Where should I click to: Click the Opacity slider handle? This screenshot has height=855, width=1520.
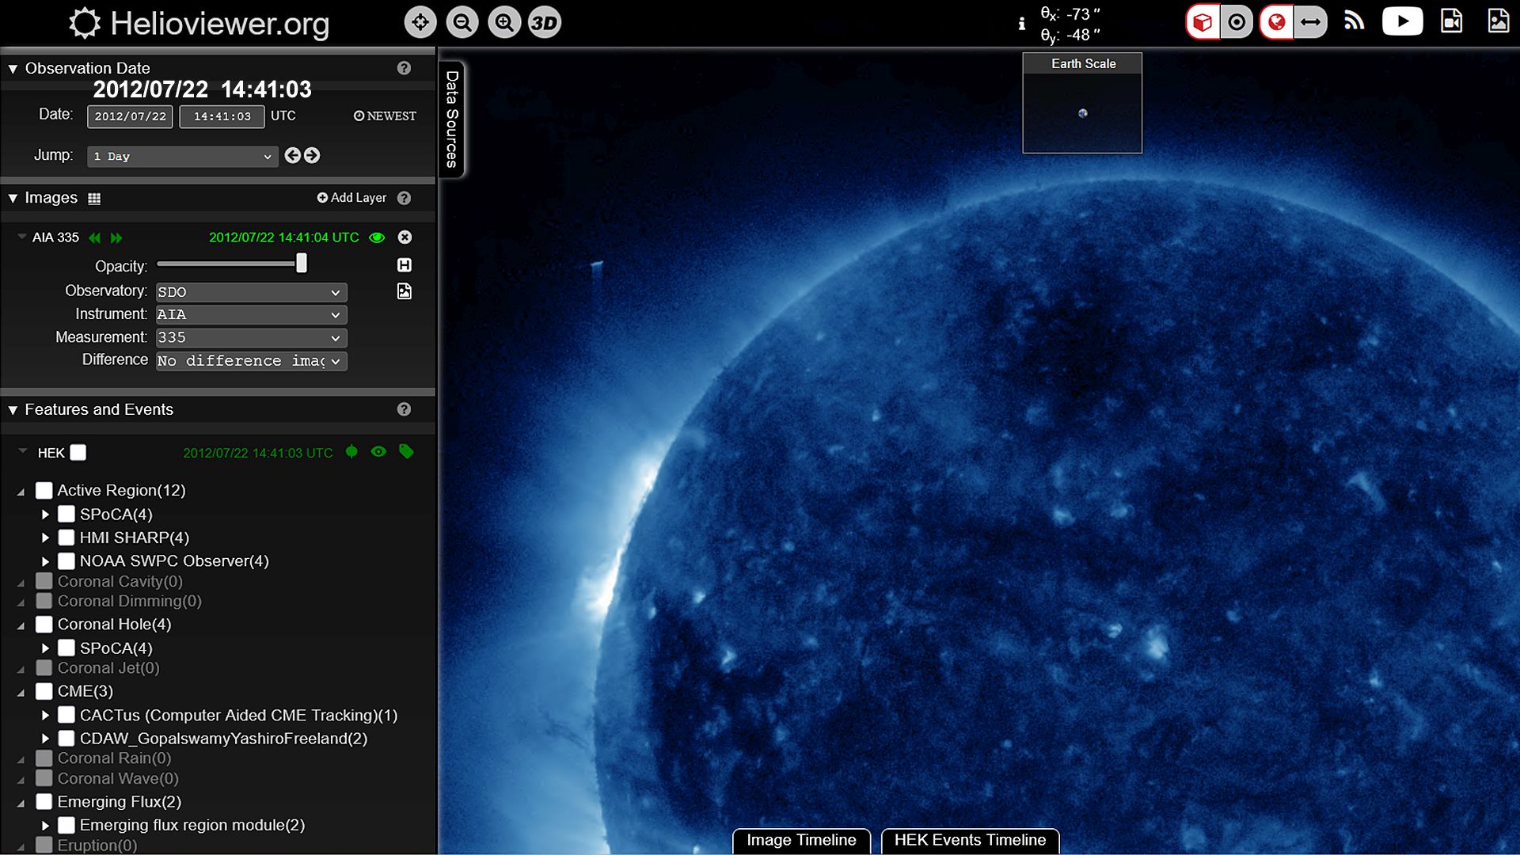[x=302, y=264]
